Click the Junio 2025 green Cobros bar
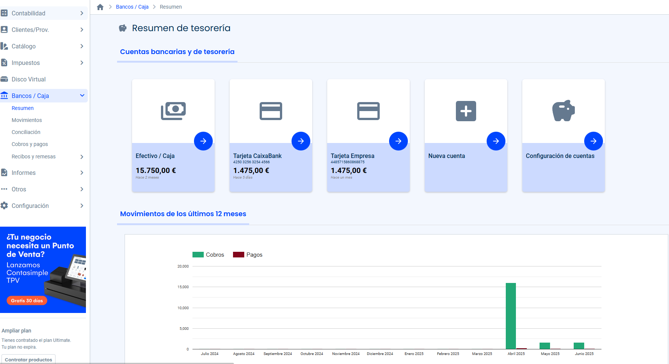669x364 pixels. [579, 346]
